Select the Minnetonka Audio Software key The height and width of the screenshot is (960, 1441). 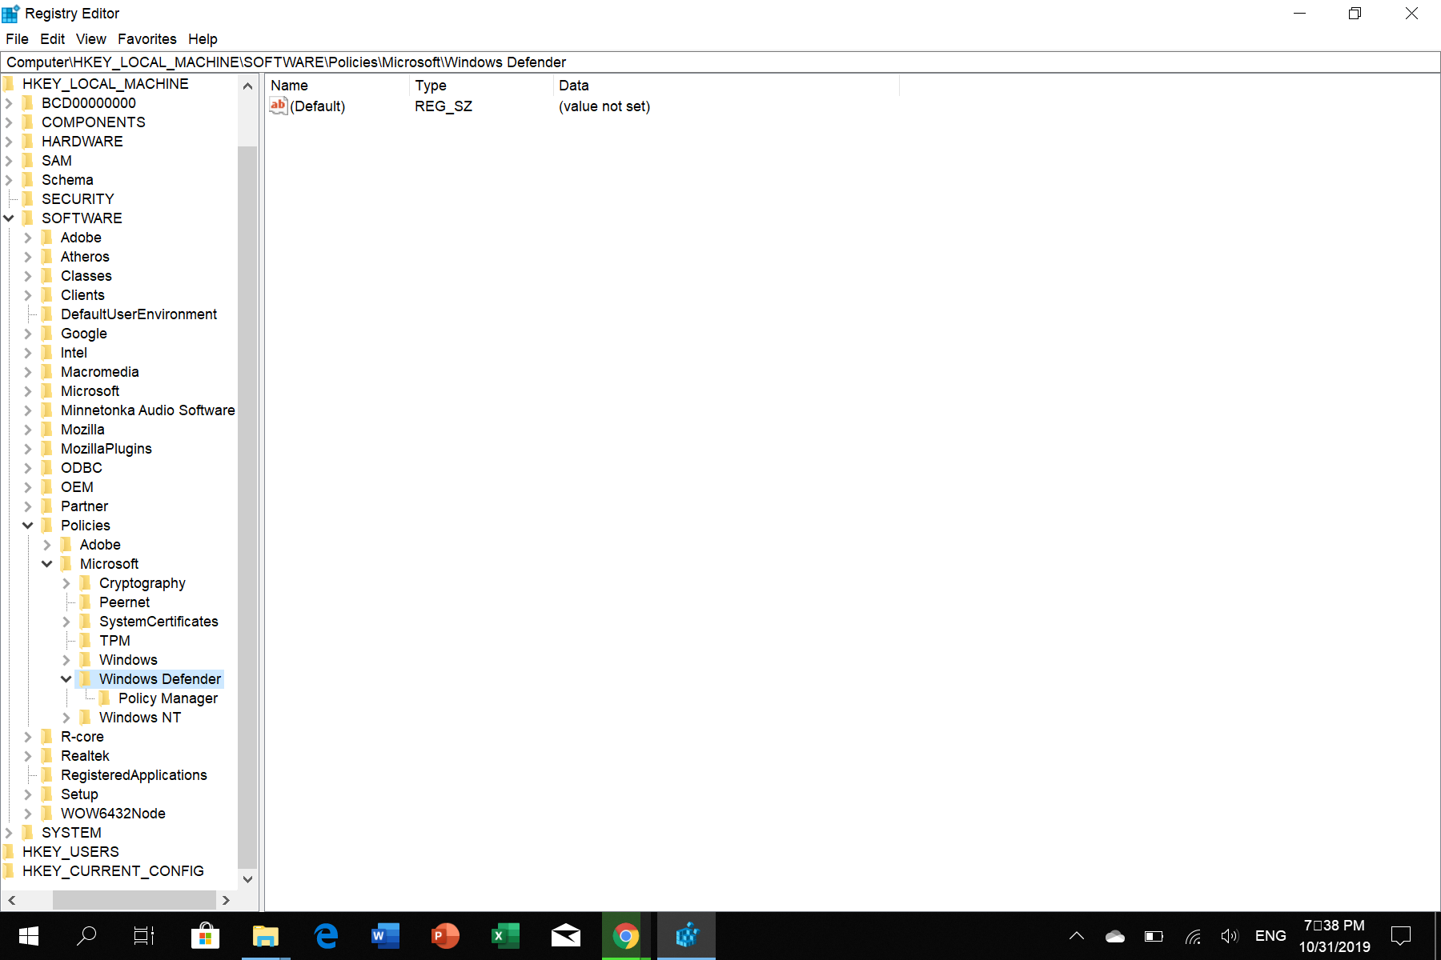coord(147,410)
